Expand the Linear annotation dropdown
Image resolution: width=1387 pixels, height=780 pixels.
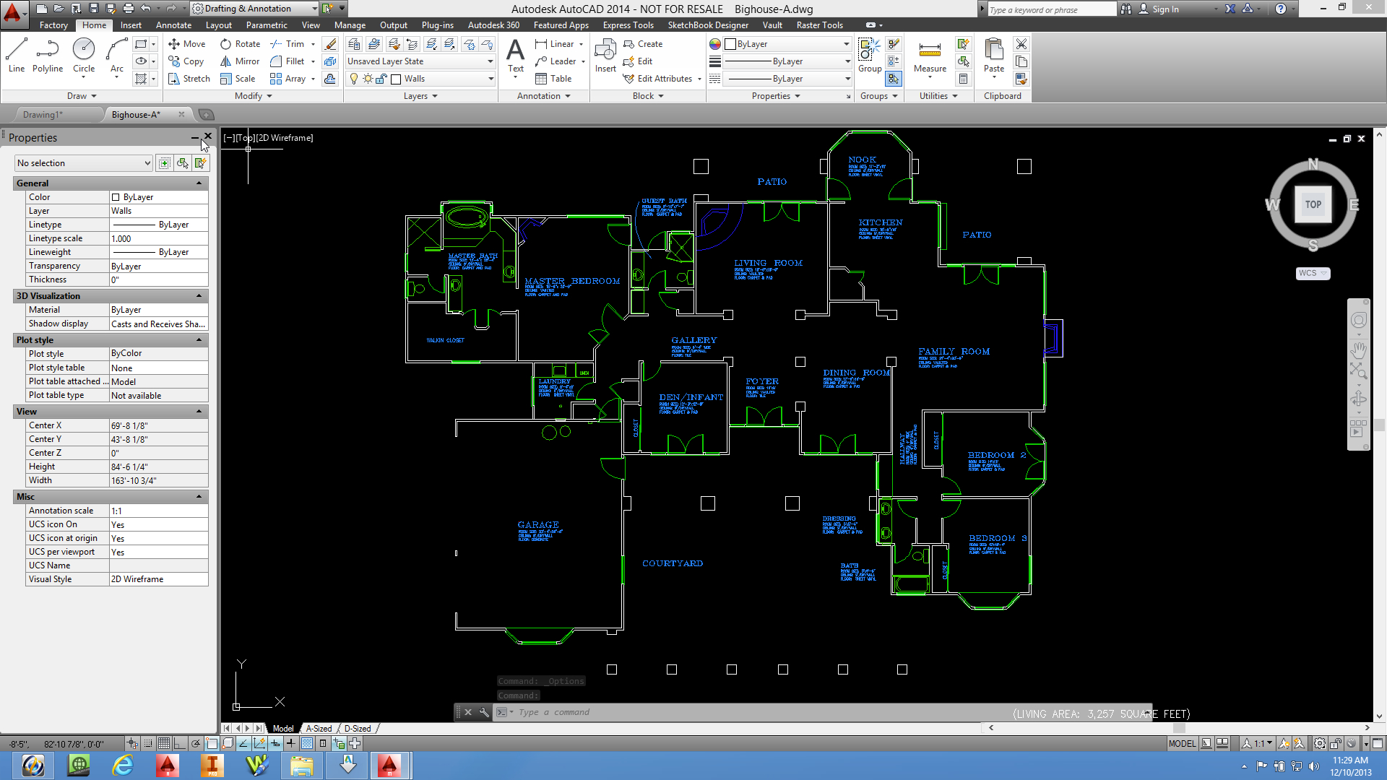tap(582, 44)
